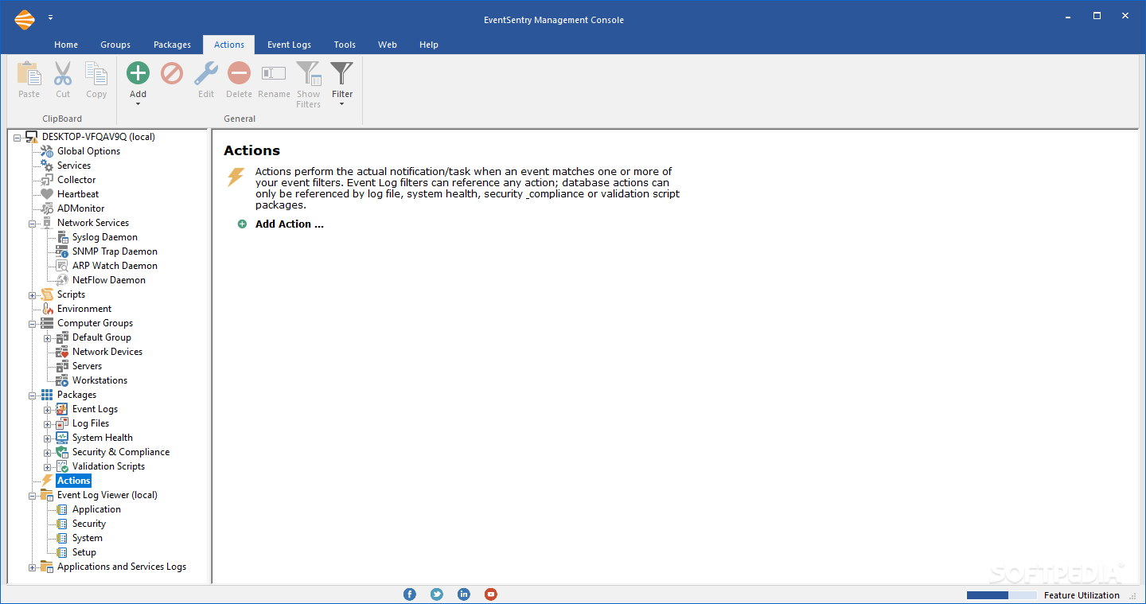This screenshot has width=1146, height=604.
Task: Open the System event log
Action: [x=87, y=538]
